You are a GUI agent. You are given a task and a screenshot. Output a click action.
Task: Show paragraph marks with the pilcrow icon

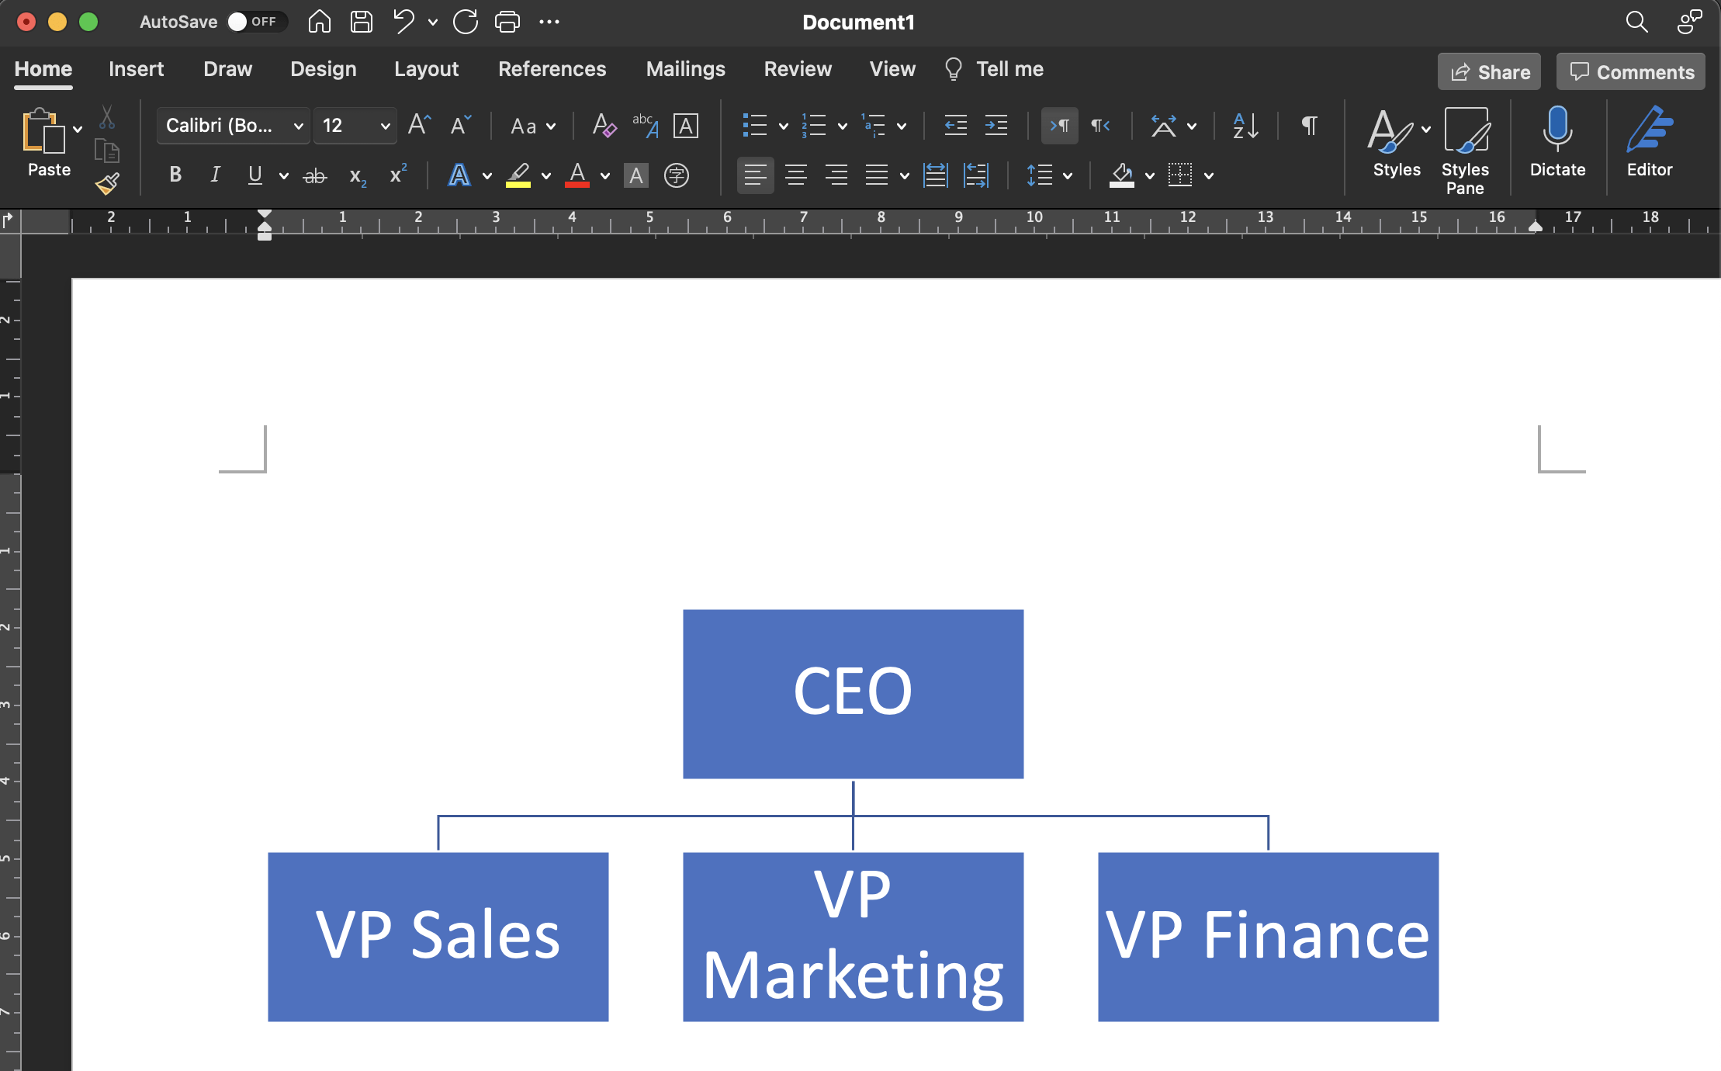tap(1309, 125)
